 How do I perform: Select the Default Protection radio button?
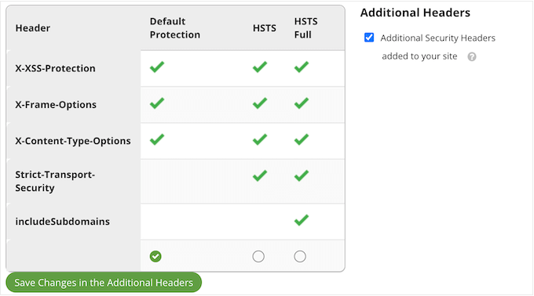[x=155, y=256]
